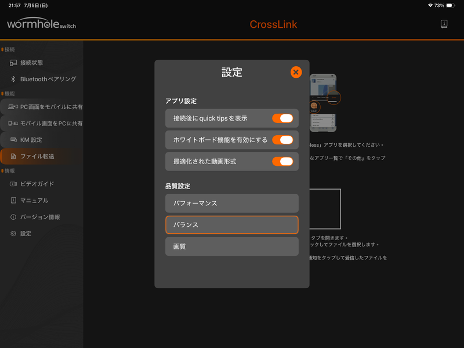The height and width of the screenshot is (348, 464).
Task: Click the ファイル転送 document icon
Action: tap(13, 156)
